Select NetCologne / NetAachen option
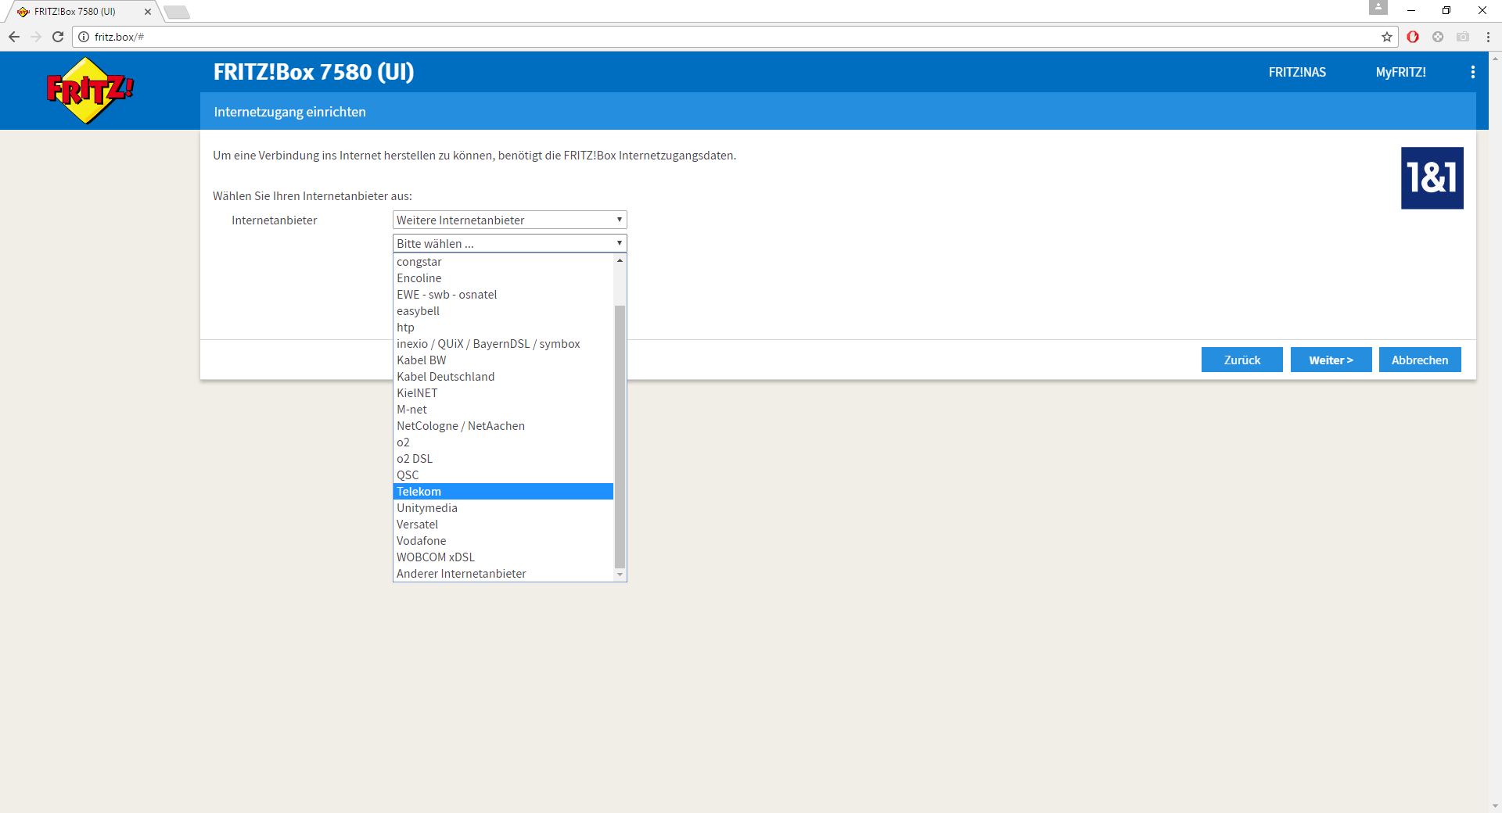Image resolution: width=1502 pixels, height=813 pixels. pyautogui.click(x=503, y=426)
